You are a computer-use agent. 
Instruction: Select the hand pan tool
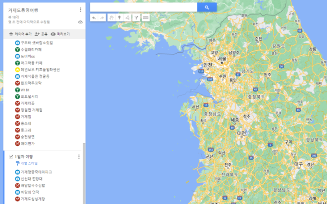coord(111,18)
